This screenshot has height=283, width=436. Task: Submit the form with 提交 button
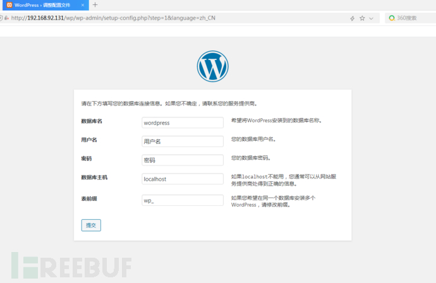[91, 225]
